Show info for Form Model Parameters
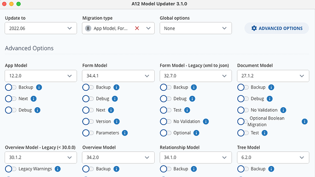 tap(125, 133)
